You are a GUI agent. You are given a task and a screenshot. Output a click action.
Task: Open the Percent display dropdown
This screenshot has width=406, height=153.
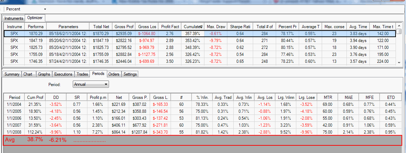coord(26,9)
